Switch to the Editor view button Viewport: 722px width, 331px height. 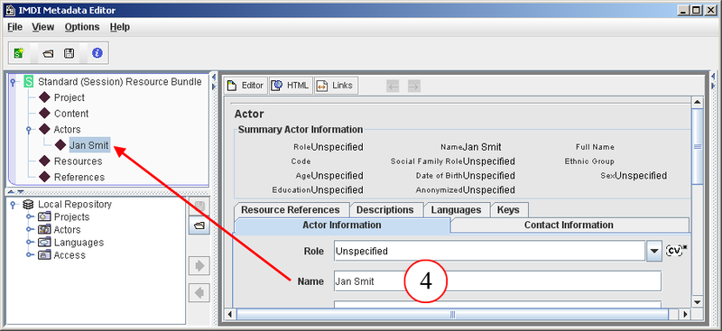point(245,86)
